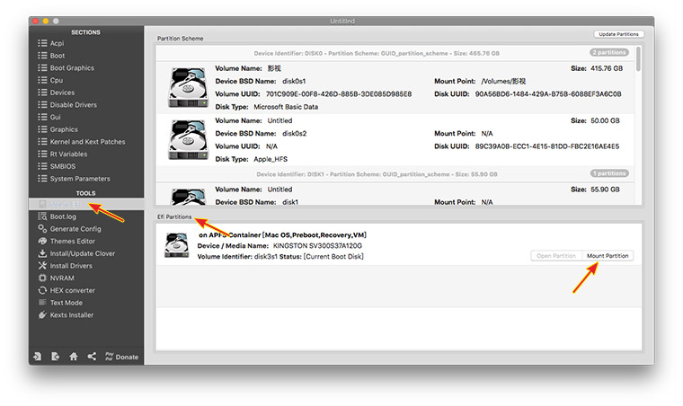Image resolution: width=683 pixels, height=406 pixels.
Task: Select the Mount EFI tool icon
Action: tap(42, 204)
